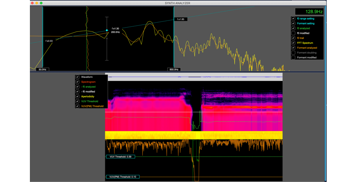The height and width of the screenshot is (182, 357).
Task: Toggle the VUV(PM) Threshold checkbox
Action: pos(77,106)
